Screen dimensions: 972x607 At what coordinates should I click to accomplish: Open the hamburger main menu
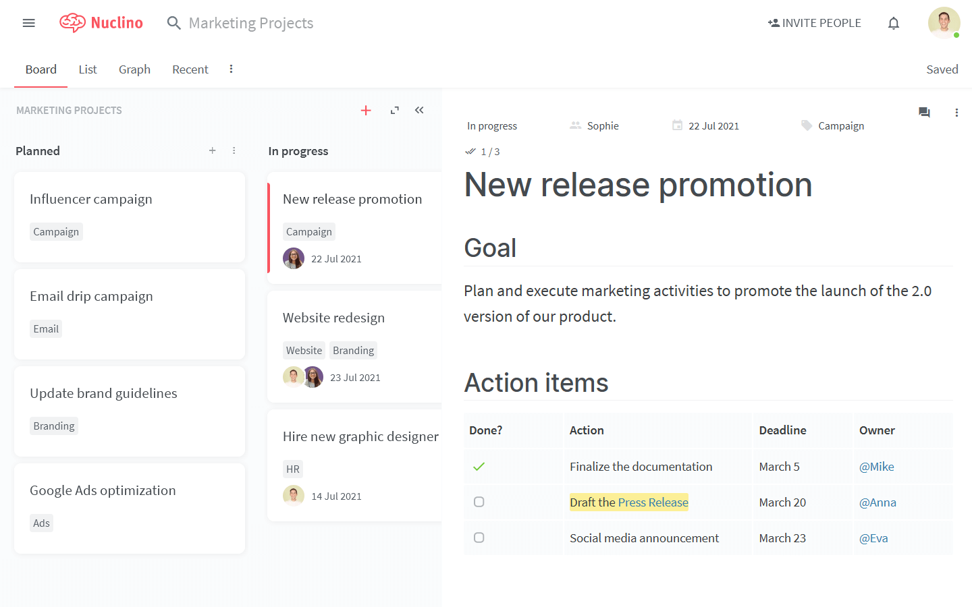tap(28, 23)
